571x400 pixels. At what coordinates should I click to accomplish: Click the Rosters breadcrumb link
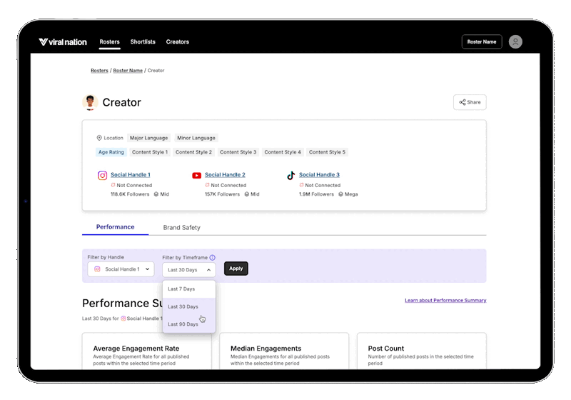[99, 71]
